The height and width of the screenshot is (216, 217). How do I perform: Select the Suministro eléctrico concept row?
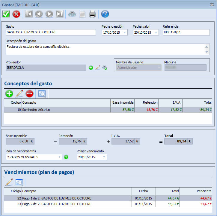coord(108,110)
